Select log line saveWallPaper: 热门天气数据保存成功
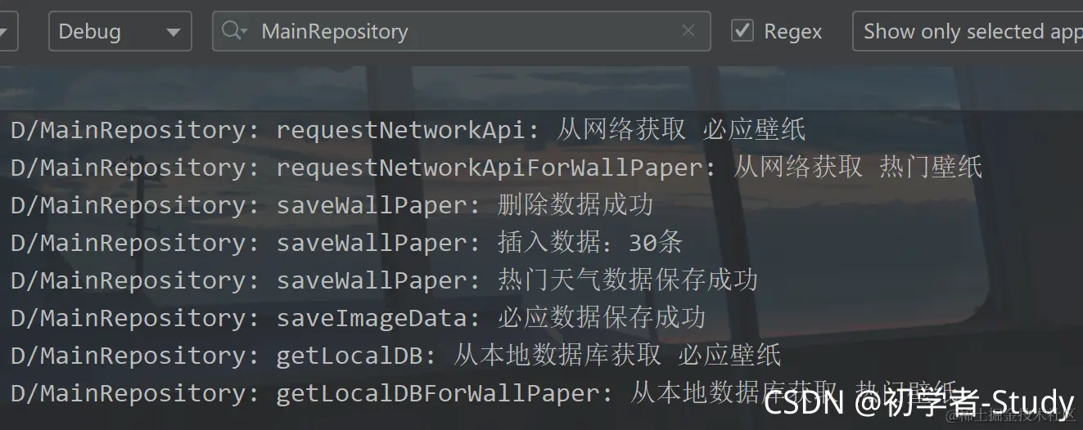 tap(384, 280)
